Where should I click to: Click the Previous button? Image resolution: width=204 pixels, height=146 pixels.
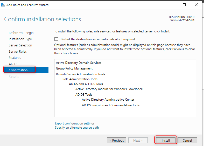pyautogui.click(x=116, y=140)
